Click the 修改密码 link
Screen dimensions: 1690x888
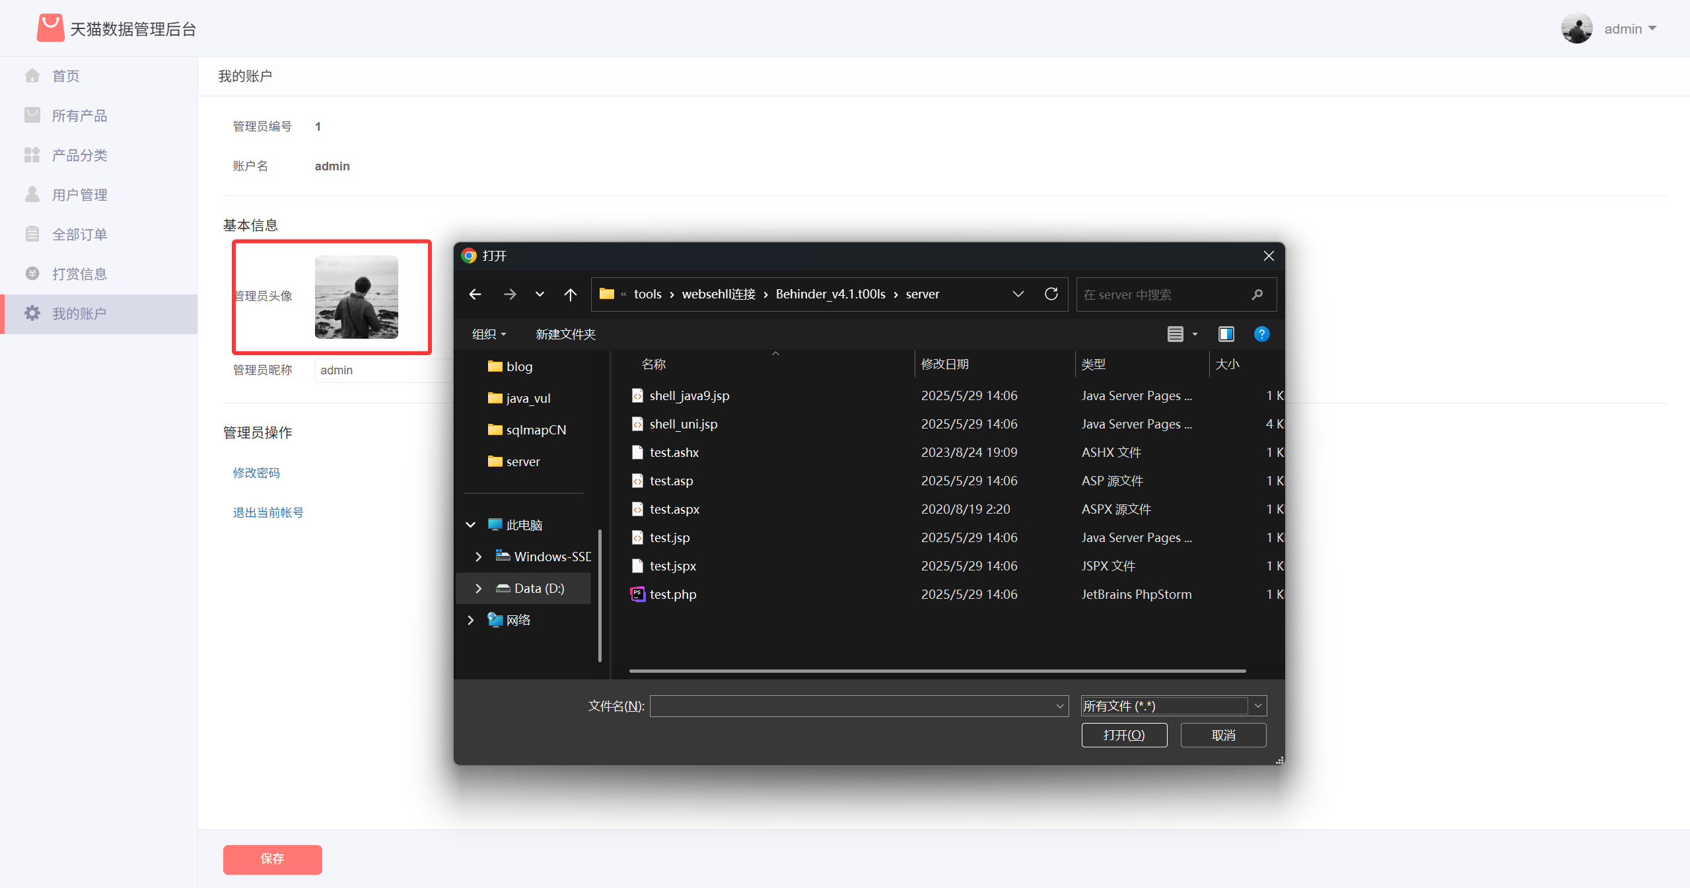coord(256,473)
